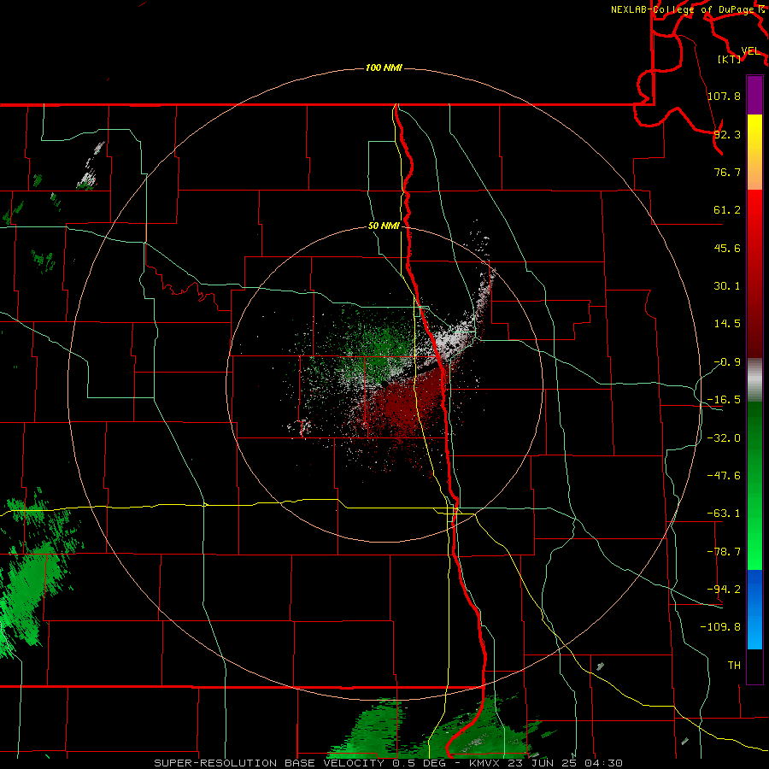Click the 61.2 value on velocity scale
The width and height of the screenshot is (769, 769).
[x=727, y=210]
